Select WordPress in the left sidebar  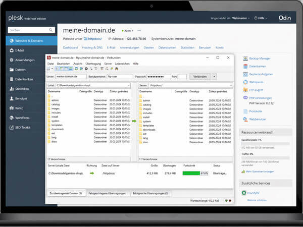(24, 117)
